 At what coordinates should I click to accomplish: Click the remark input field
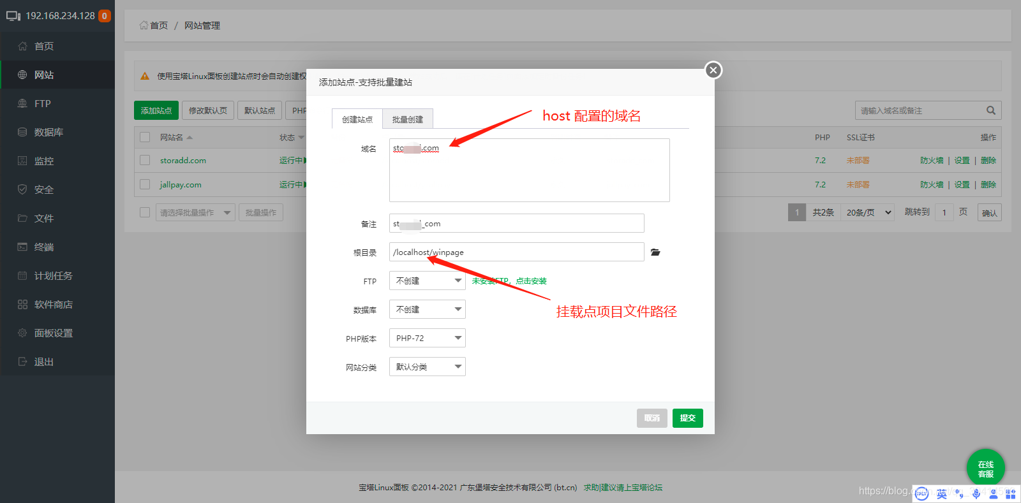coord(517,223)
